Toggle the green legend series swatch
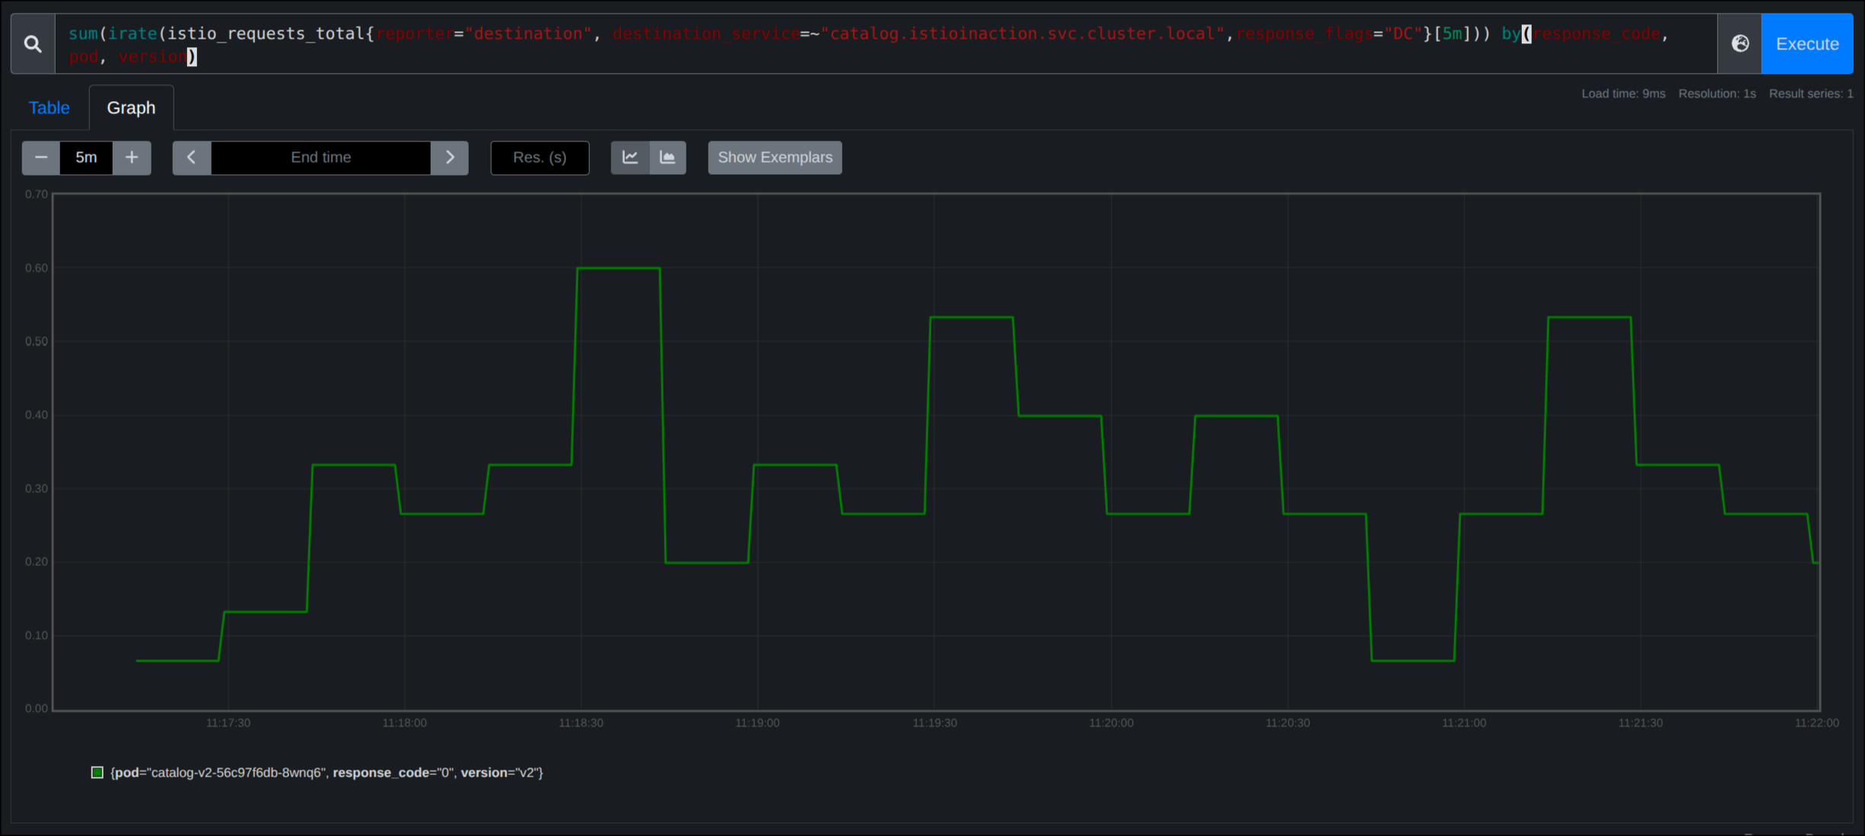Viewport: 1865px width, 836px height. point(97,773)
